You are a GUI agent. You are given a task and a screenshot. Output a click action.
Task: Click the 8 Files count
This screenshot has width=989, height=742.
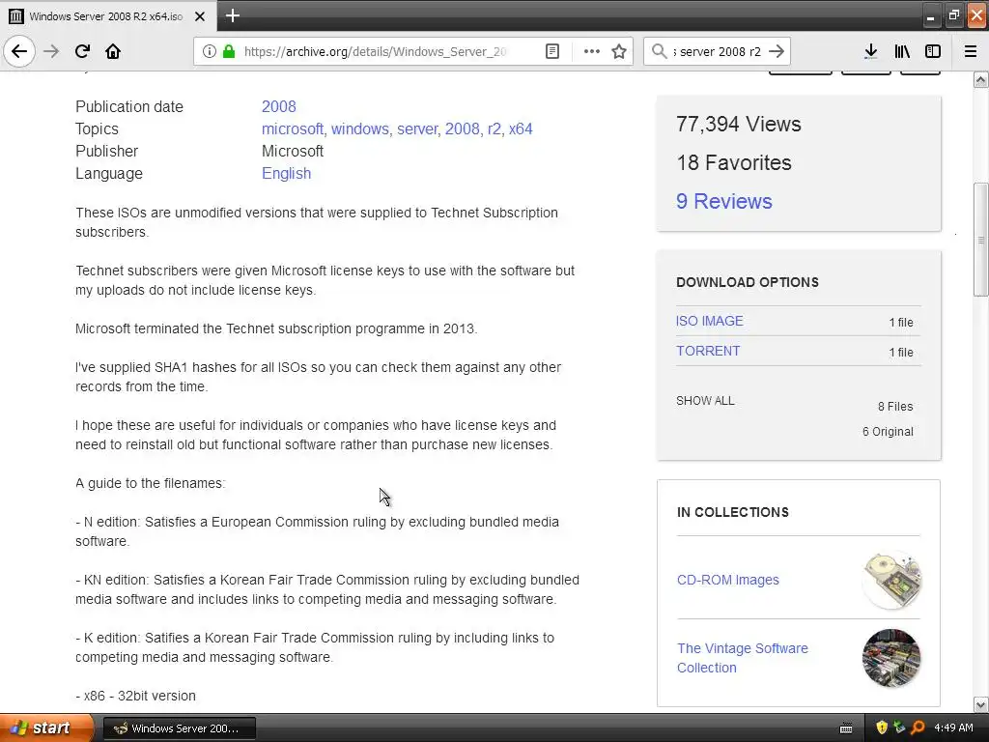pyautogui.click(x=895, y=407)
